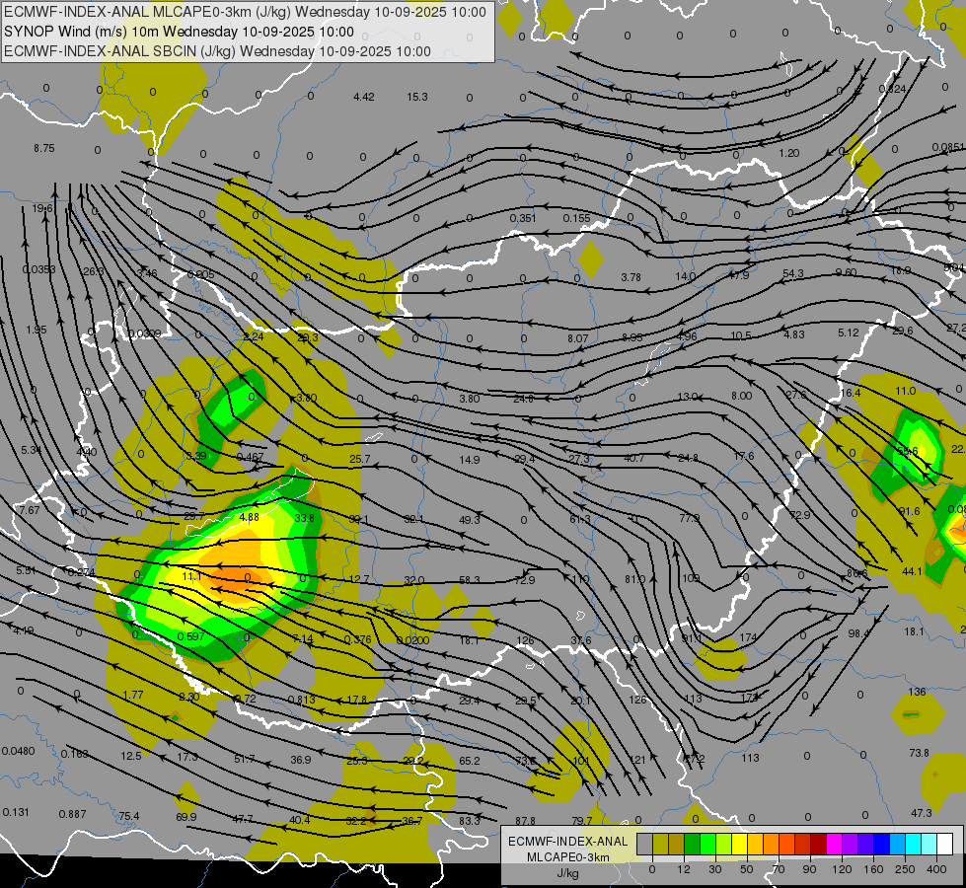This screenshot has height=888, width=966.
Task: Click the grid value 5.12
Action: pos(849,333)
